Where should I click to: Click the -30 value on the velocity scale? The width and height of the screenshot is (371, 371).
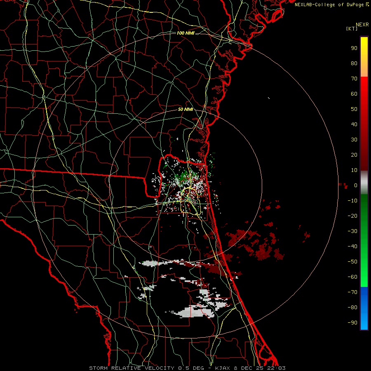[352, 231]
